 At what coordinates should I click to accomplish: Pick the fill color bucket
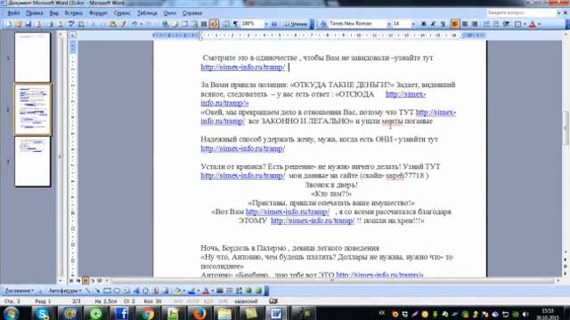(x=177, y=291)
